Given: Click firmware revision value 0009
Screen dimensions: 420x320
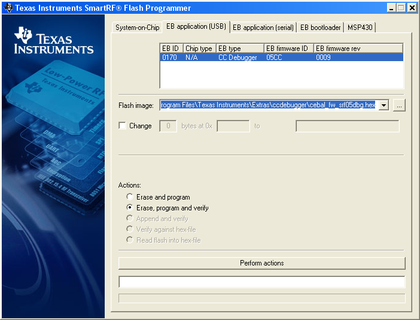Looking at the screenshot, I should tap(323, 57).
